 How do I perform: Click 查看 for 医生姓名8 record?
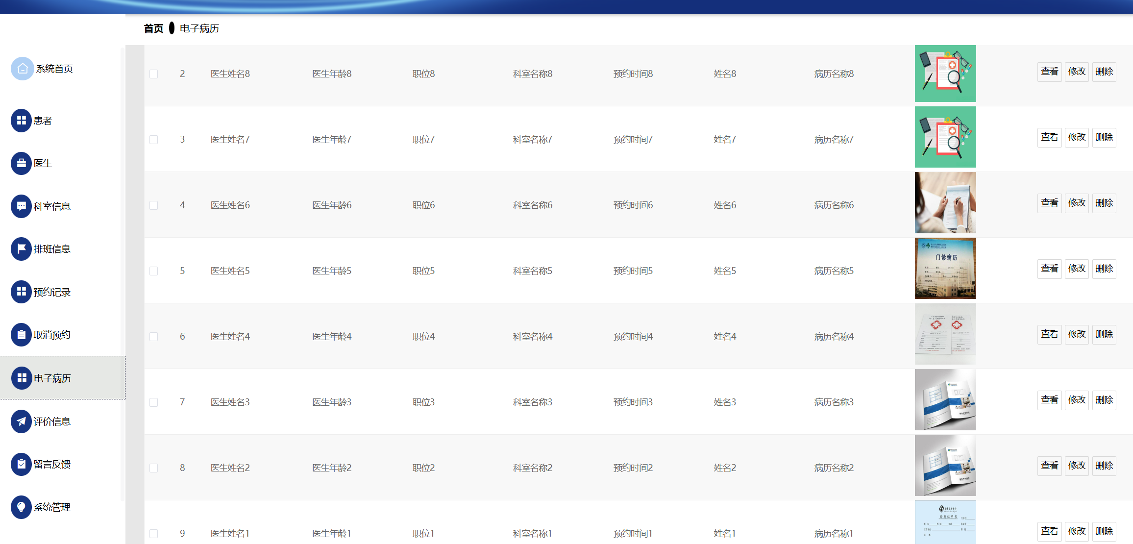click(1049, 72)
